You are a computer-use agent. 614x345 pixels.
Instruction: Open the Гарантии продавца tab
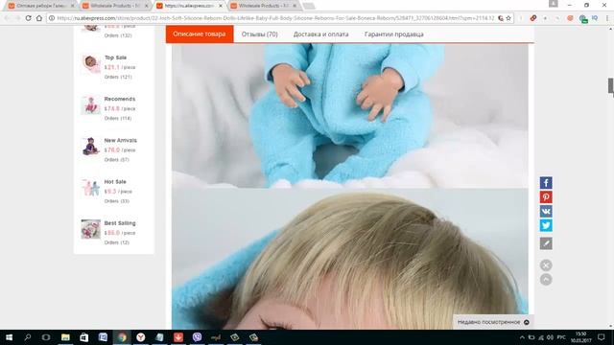(394, 34)
